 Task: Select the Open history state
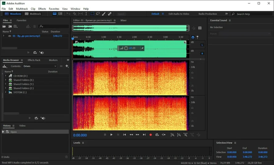click(35, 132)
